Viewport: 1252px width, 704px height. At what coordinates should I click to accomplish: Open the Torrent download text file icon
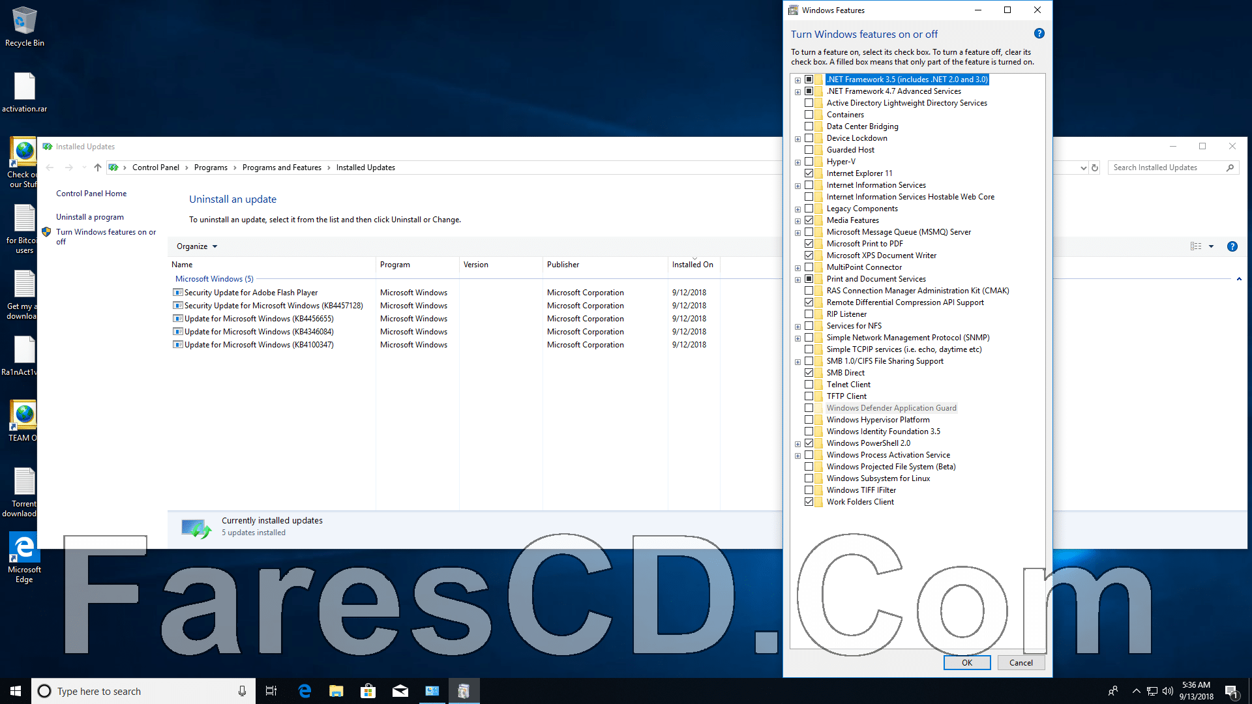(24, 492)
